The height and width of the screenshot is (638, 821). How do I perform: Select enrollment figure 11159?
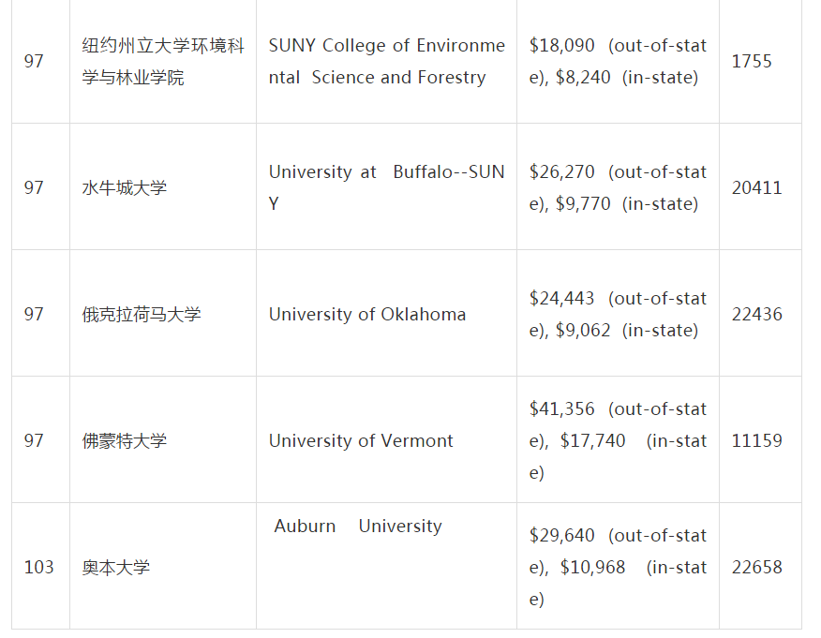point(756,441)
